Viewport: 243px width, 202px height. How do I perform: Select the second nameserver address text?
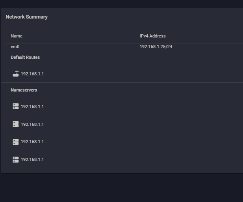coord(32,124)
